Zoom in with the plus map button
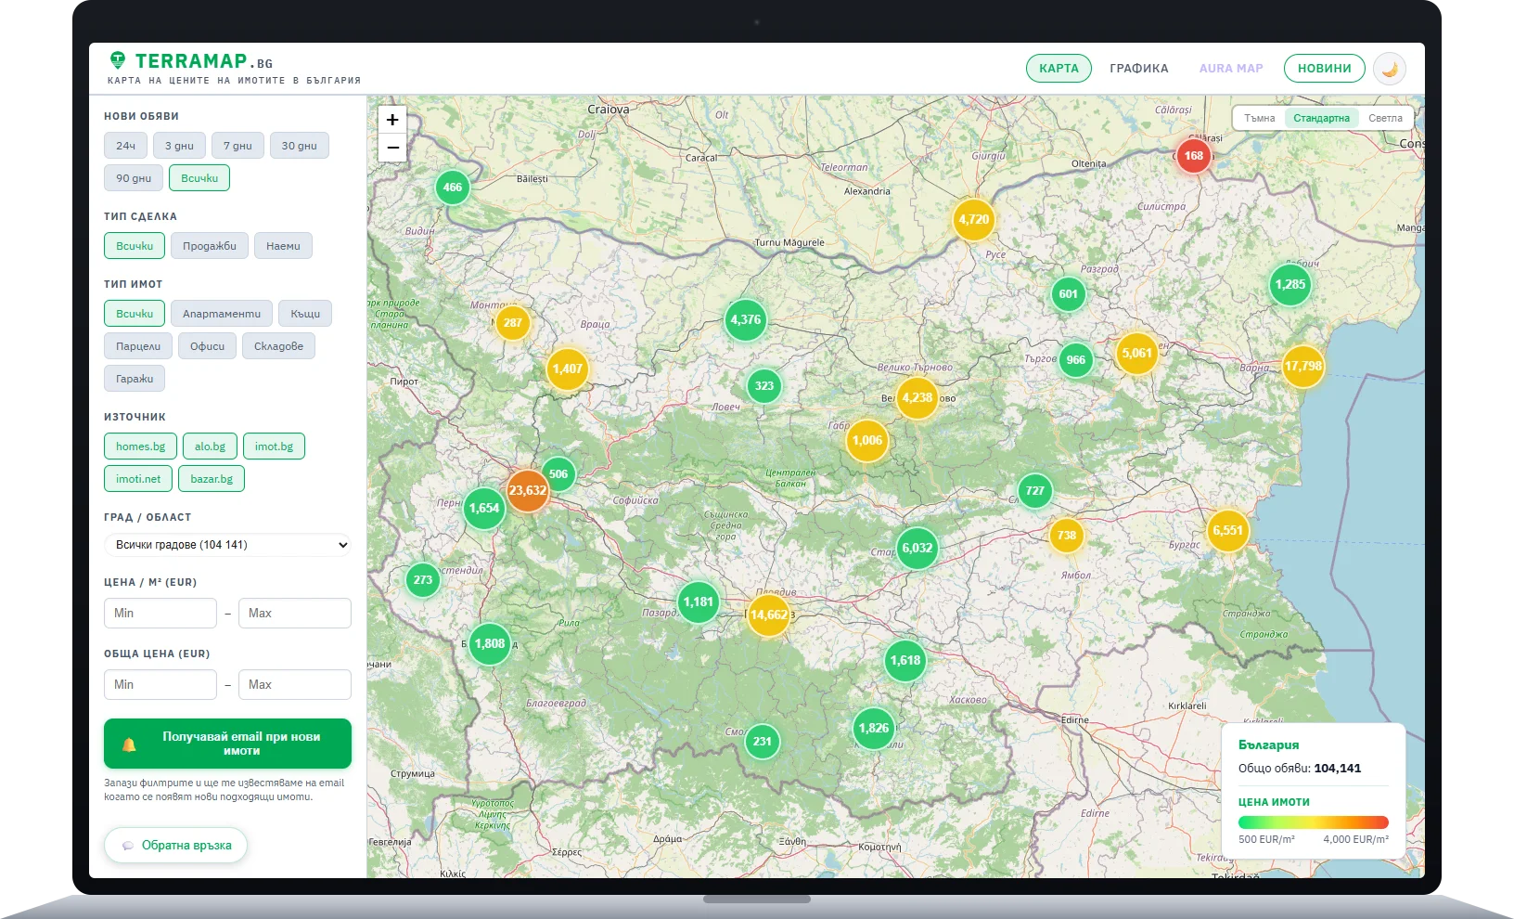Image resolution: width=1514 pixels, height=919 pixels. tap(392, 120)
